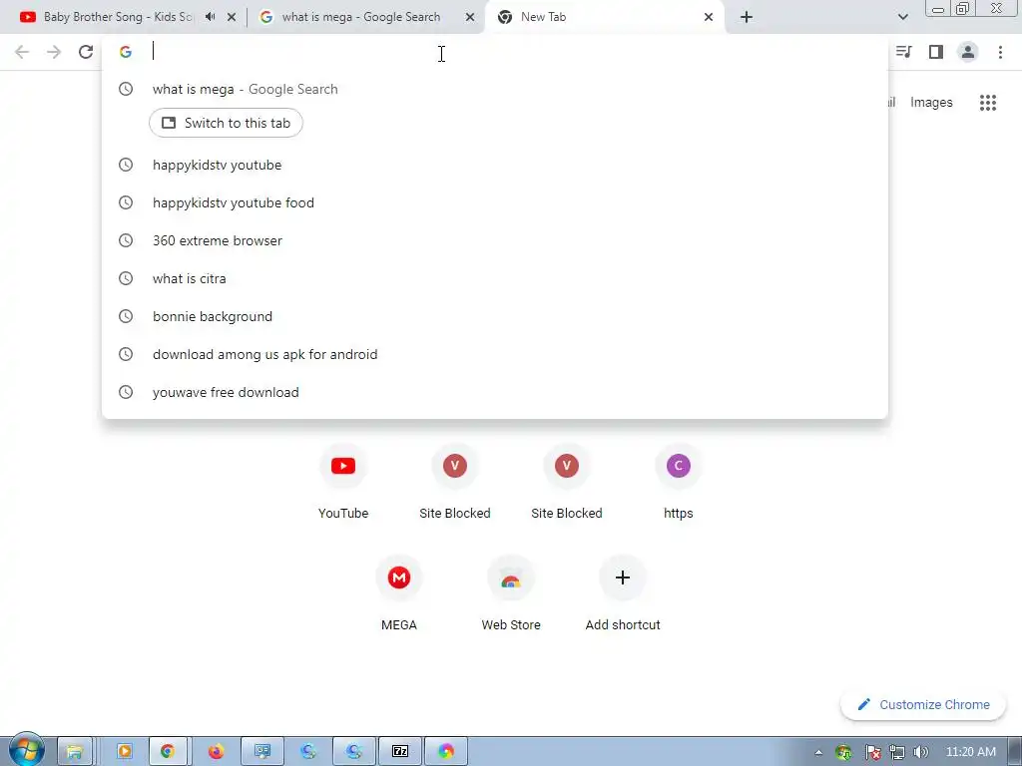Open the media control icon in toolbar
1022x766 pixels.
tap(903, 52)
